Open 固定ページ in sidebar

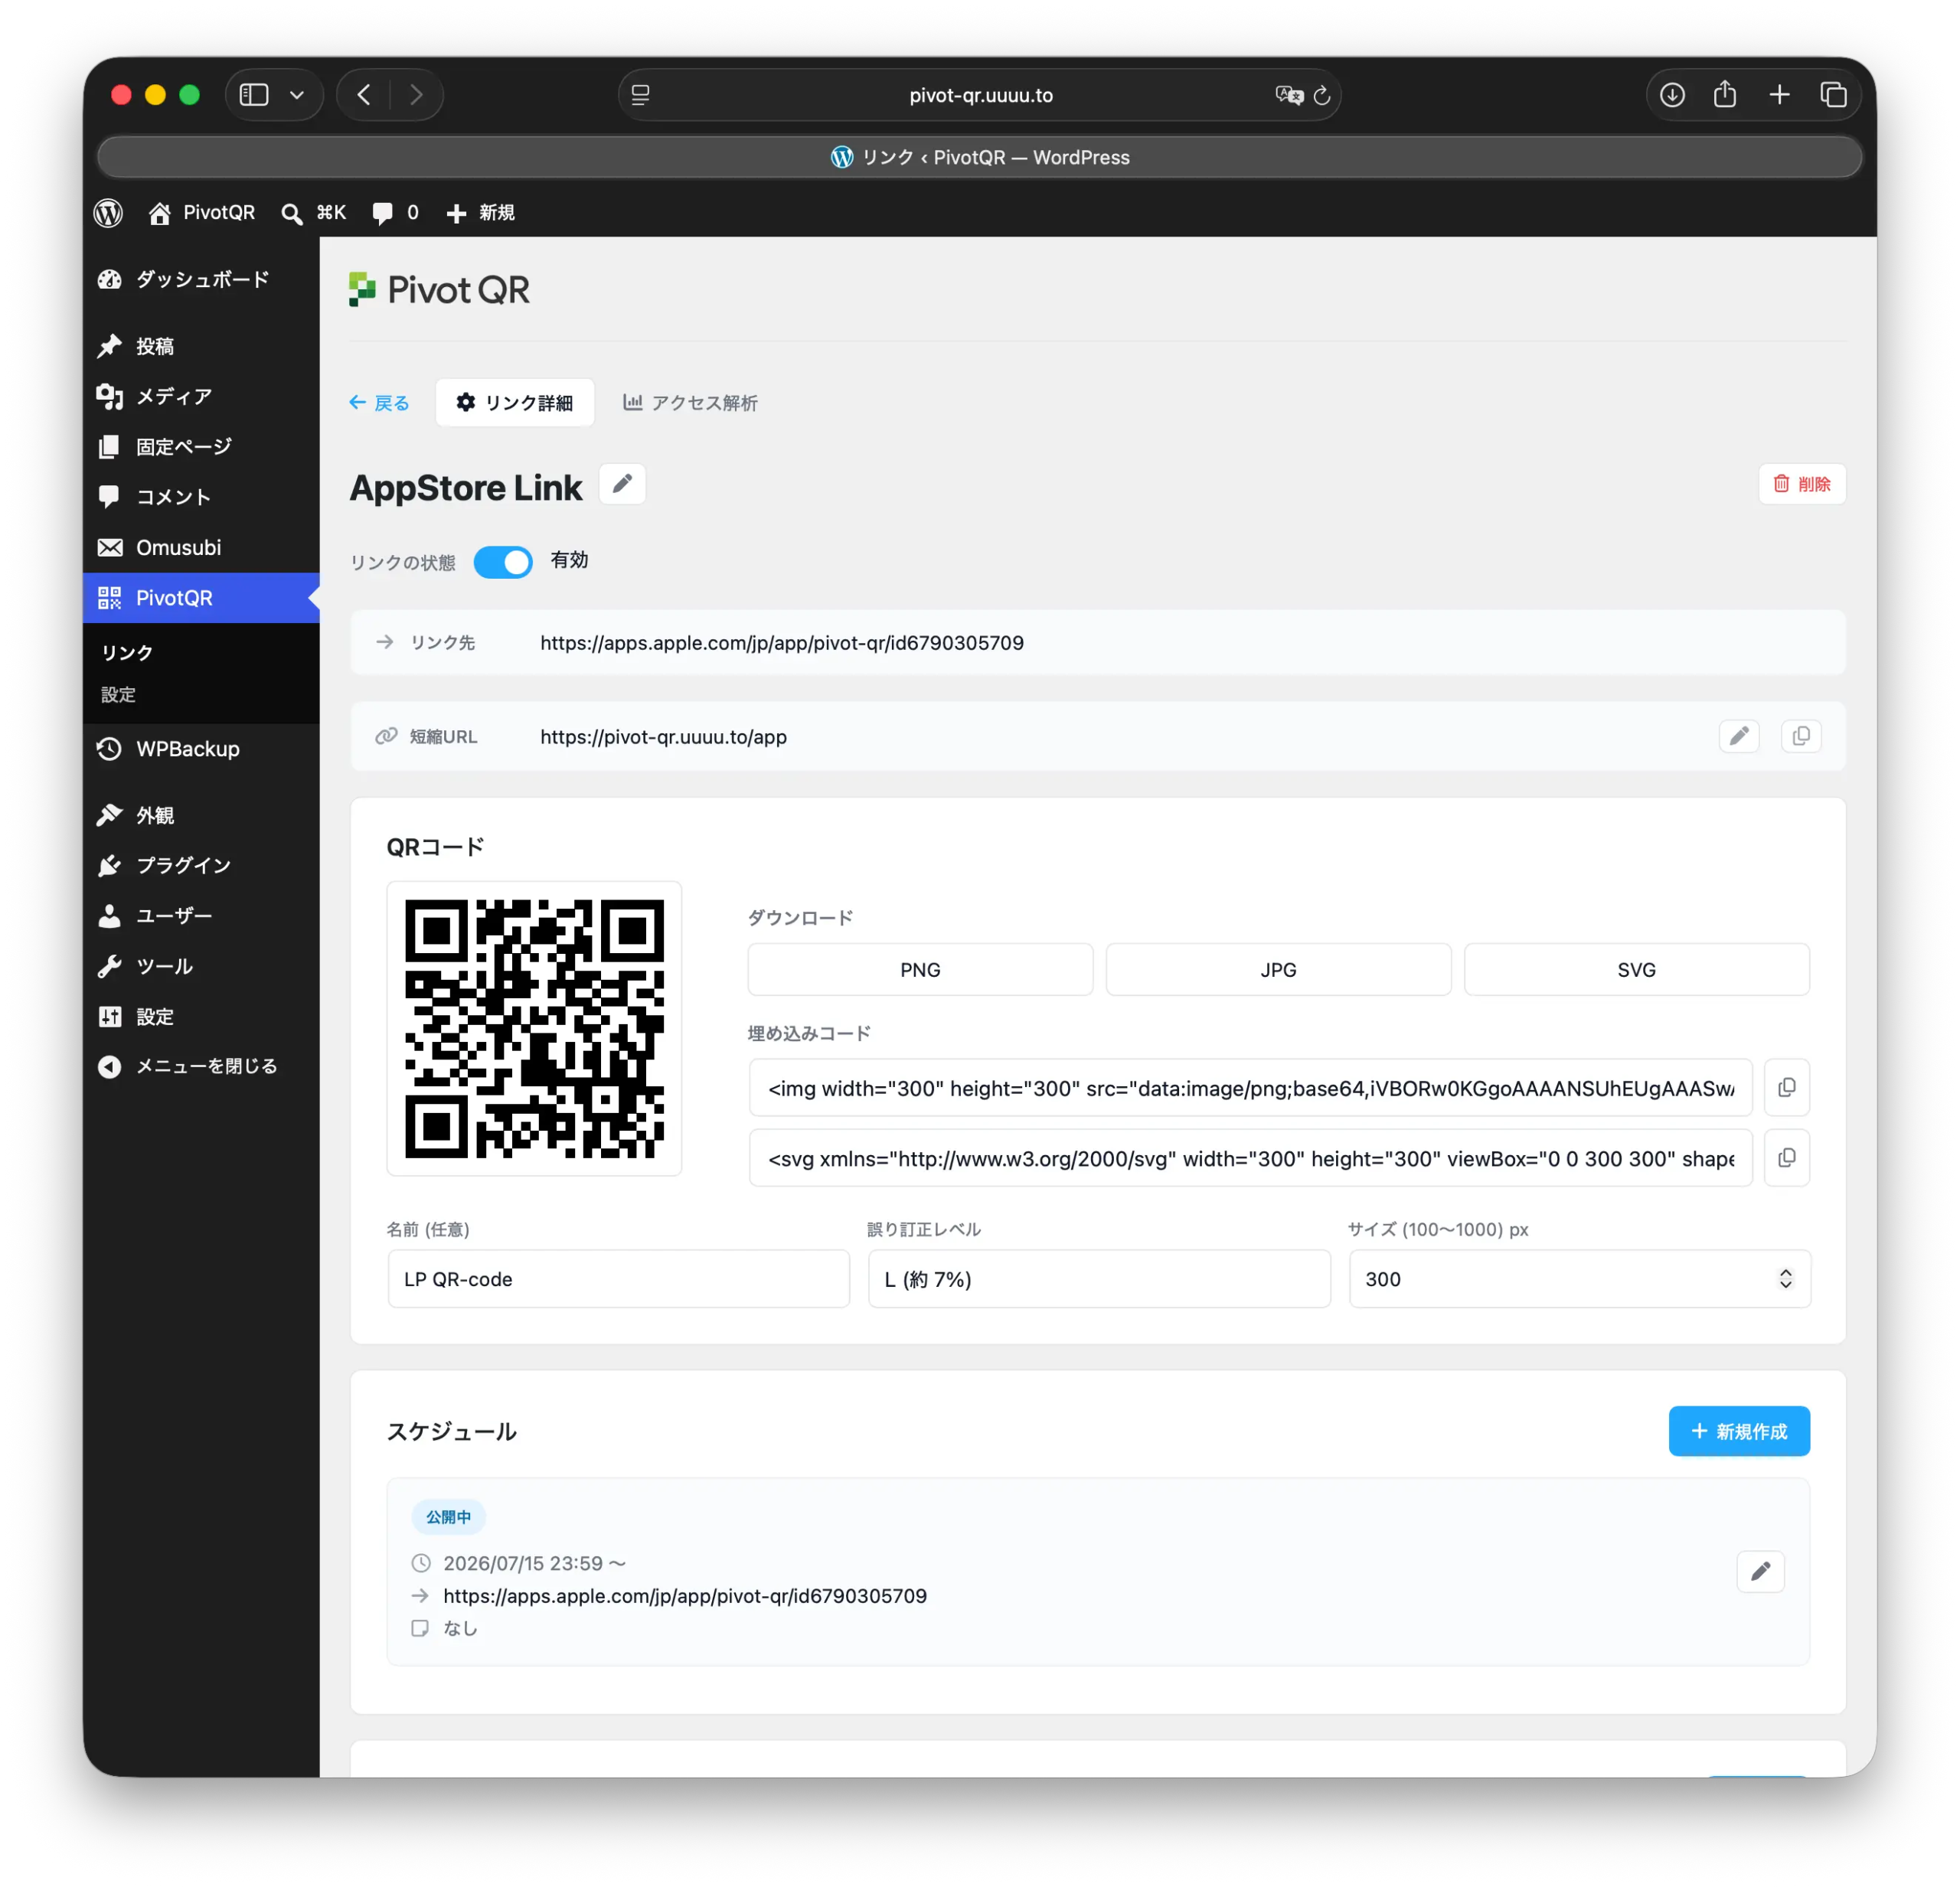(201, 446)
